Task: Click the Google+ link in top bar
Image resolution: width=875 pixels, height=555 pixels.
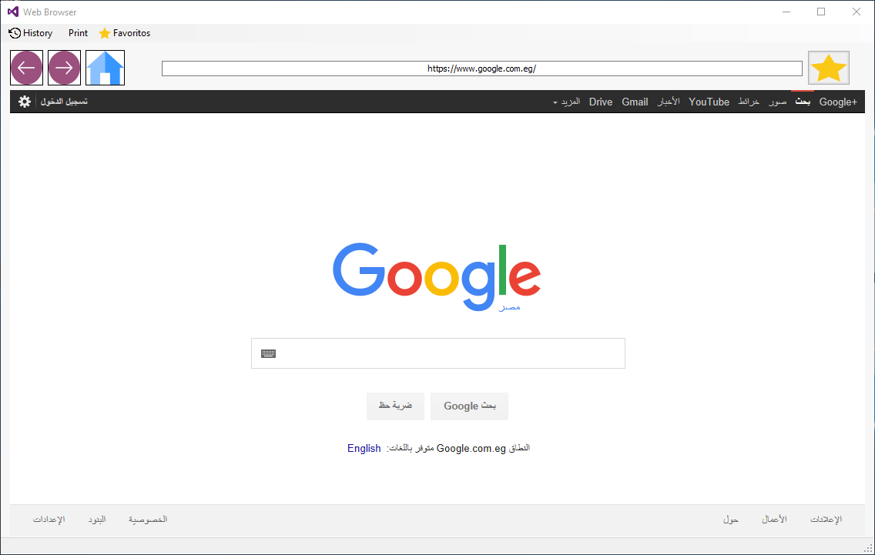Action: click(838, 102)
